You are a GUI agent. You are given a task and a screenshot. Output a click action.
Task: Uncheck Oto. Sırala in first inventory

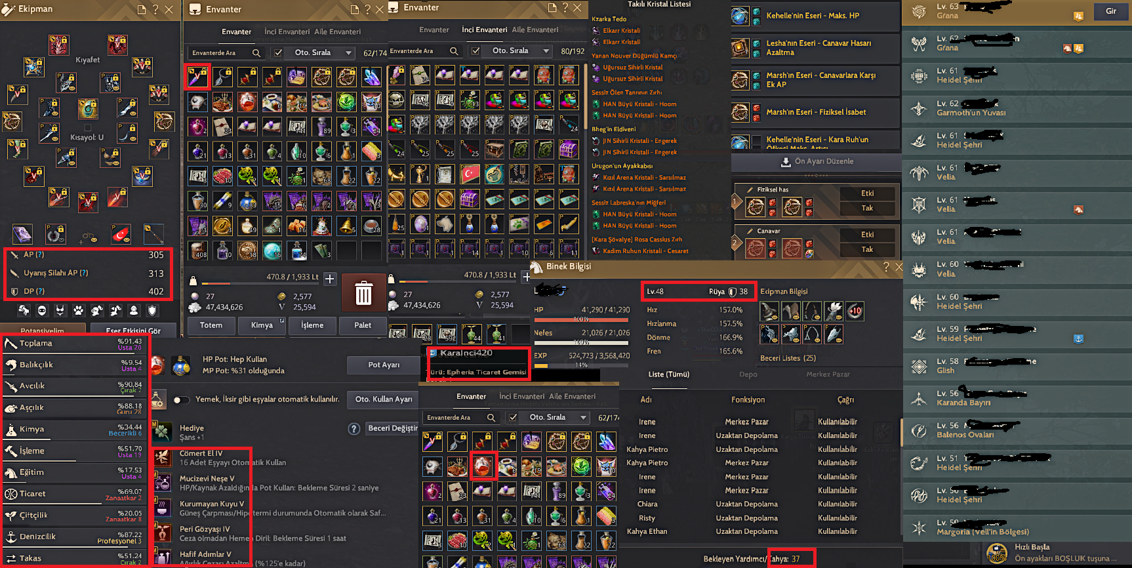[279, 52]
